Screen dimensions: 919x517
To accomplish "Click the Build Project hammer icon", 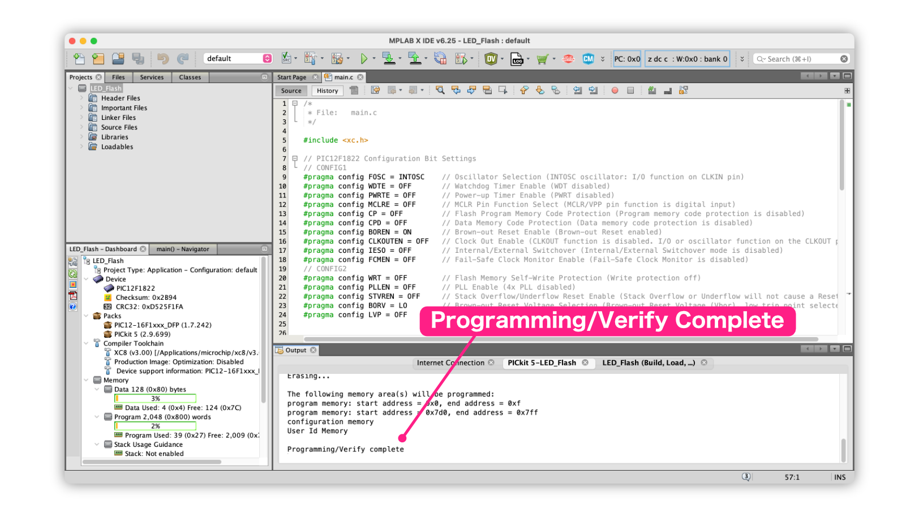I will click(310, 58).
